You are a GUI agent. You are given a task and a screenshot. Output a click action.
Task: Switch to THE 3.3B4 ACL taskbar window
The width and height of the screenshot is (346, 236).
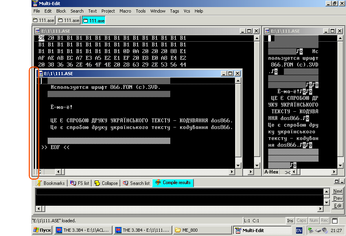tap(83, 230)
